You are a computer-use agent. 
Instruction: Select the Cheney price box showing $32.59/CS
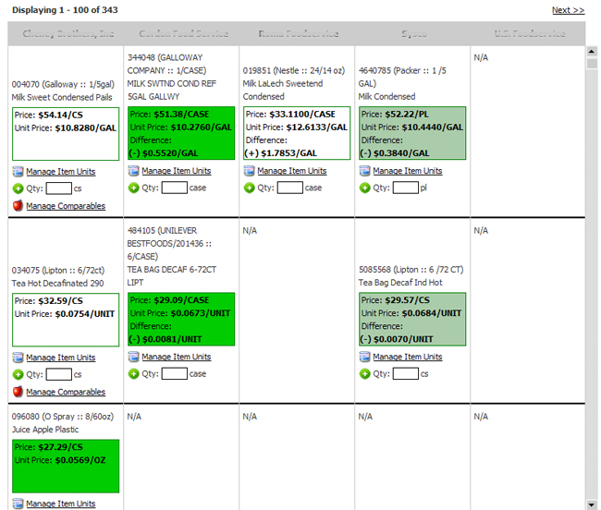point(66,320)
